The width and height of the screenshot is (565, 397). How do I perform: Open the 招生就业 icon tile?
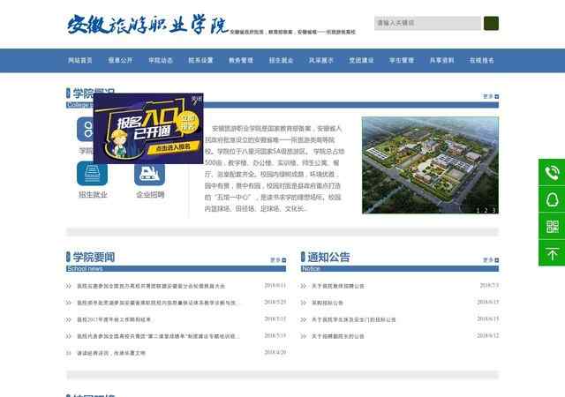pyautogui.click(x=93, y=174)
